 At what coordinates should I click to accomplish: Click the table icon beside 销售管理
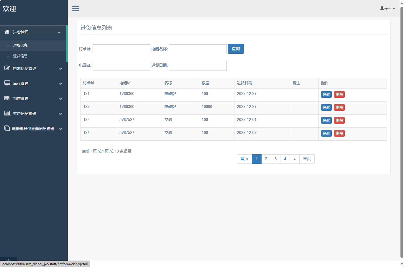(7, 98)
